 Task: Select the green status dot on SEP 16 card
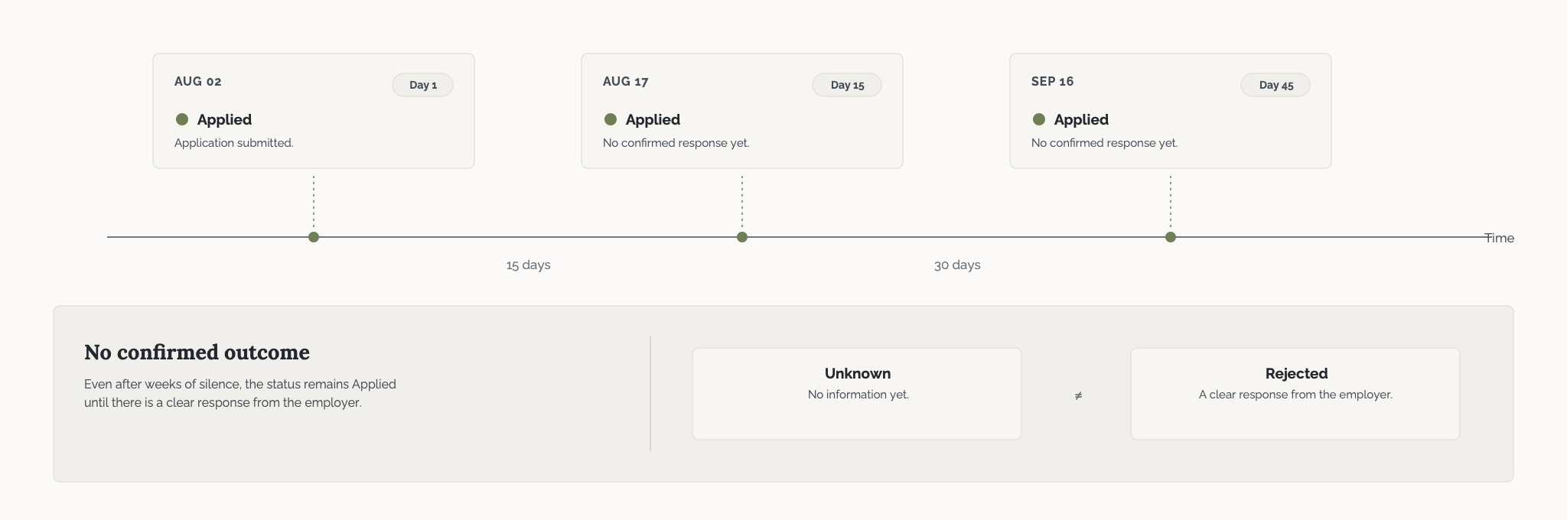(1039, 119)
